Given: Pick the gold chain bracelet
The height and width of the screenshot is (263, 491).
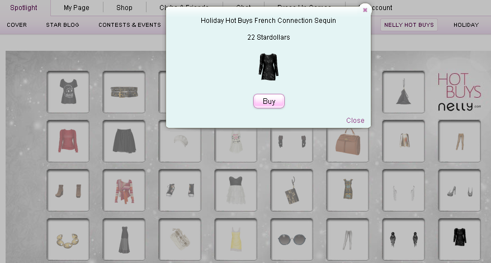Looking at the screenshot, I should (68, 239).
